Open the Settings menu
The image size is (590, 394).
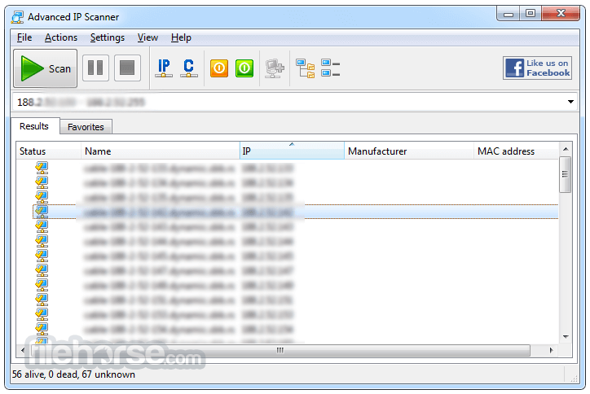pos(108,37)
